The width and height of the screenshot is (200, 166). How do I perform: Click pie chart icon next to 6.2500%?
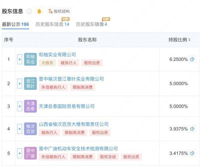(x=192, y=59)
